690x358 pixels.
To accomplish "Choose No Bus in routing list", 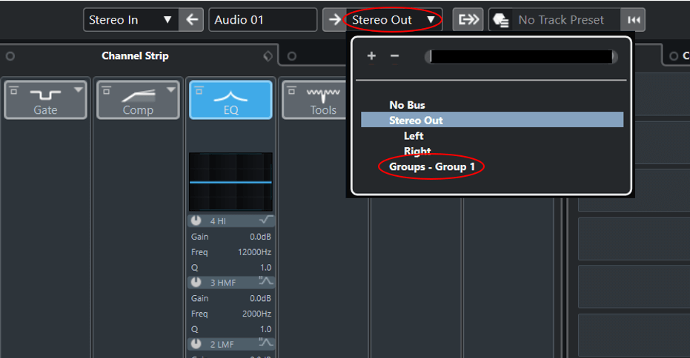I will [x=407, y=105].
